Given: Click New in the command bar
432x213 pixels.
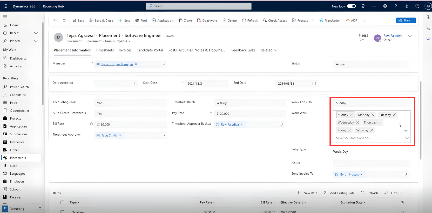Looking at the screenshot, I should (124, 20).
